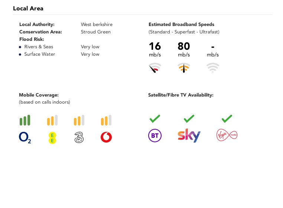Click the green checkmark above BT
This screenshot has width=283, height=208.
tap(155, 118)
